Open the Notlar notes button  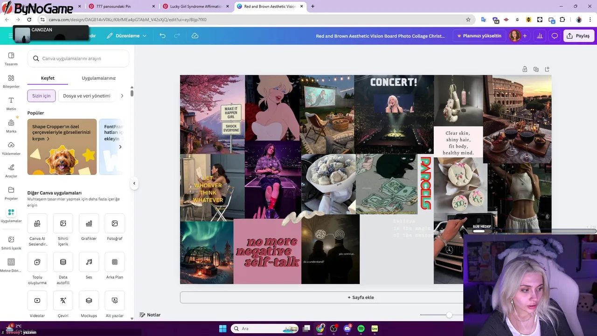(x=150, y=315)
